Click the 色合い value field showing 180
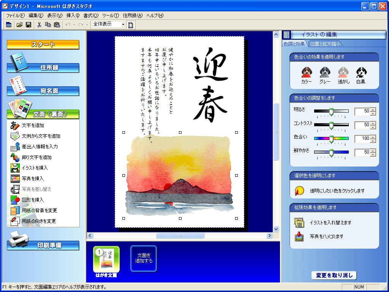The width and height of the screenshot is (389, 292). coord(362,139)
